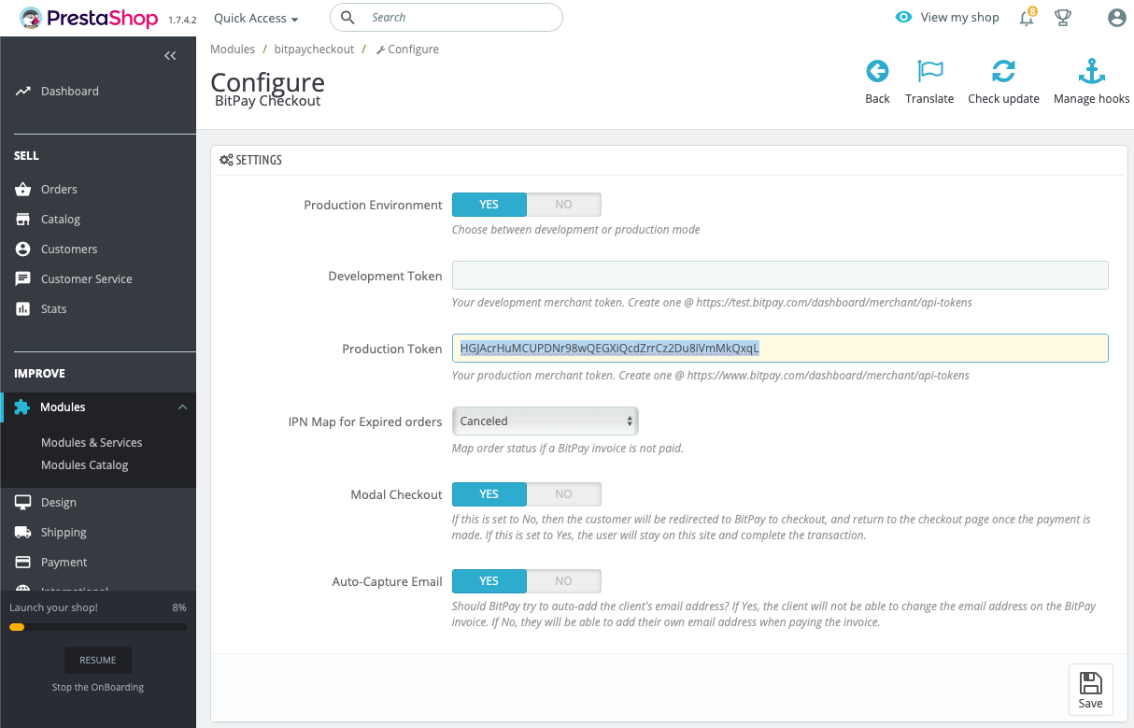Click the Production Token field

pos(780,349)
